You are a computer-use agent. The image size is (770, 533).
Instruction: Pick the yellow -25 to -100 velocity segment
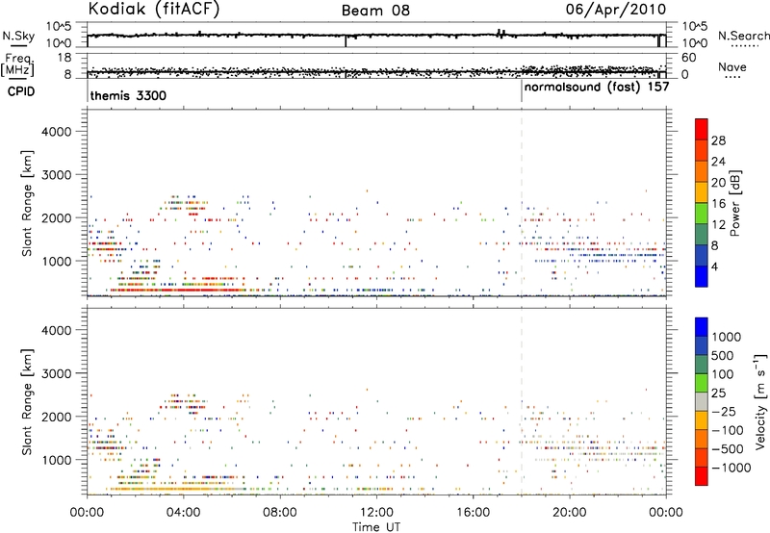[702, 420]
